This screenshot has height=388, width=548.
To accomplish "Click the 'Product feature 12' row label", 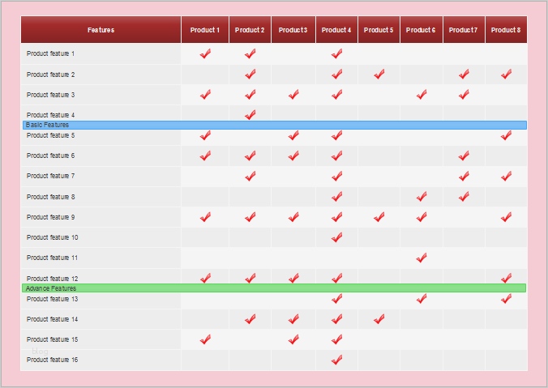I will point(52,279).
